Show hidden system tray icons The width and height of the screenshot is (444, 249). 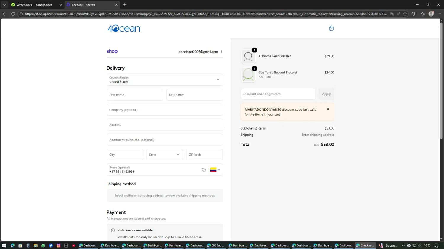coord(403,245)
